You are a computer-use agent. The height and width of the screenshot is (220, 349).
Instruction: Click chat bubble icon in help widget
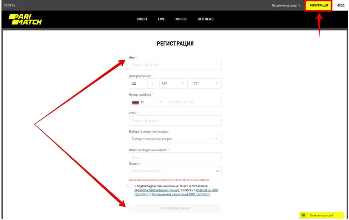[304, 215]
